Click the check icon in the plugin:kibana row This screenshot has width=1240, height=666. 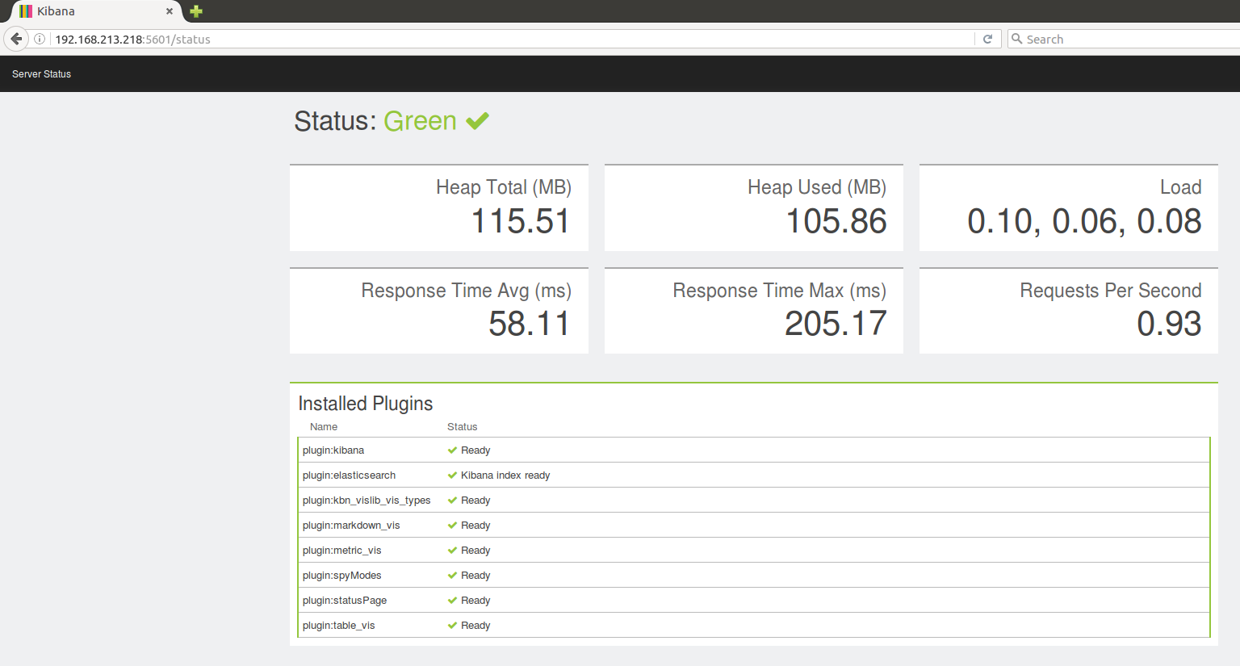point(452,450)
